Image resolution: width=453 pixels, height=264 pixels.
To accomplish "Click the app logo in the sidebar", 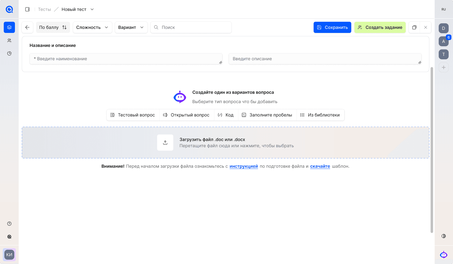I will point(9,9).
